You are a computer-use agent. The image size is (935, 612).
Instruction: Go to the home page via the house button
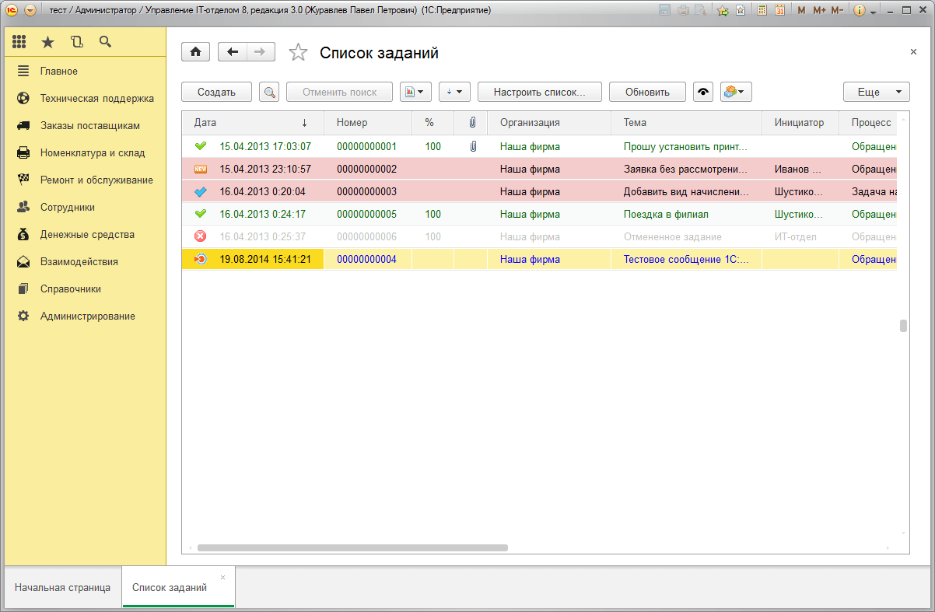tap(195, 51)
